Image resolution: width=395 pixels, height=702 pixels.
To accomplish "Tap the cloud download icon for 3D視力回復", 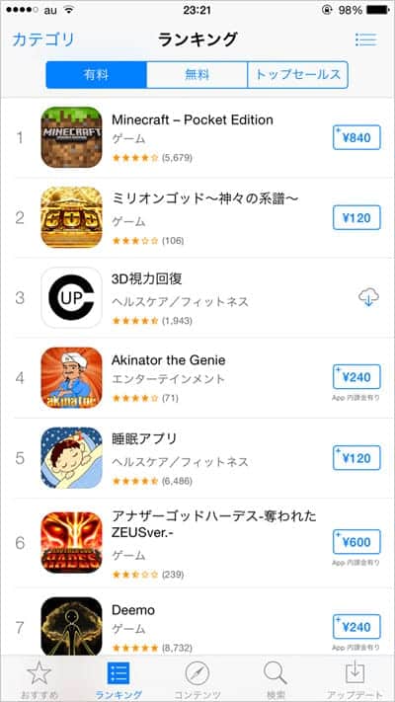I will click(368, 297).
